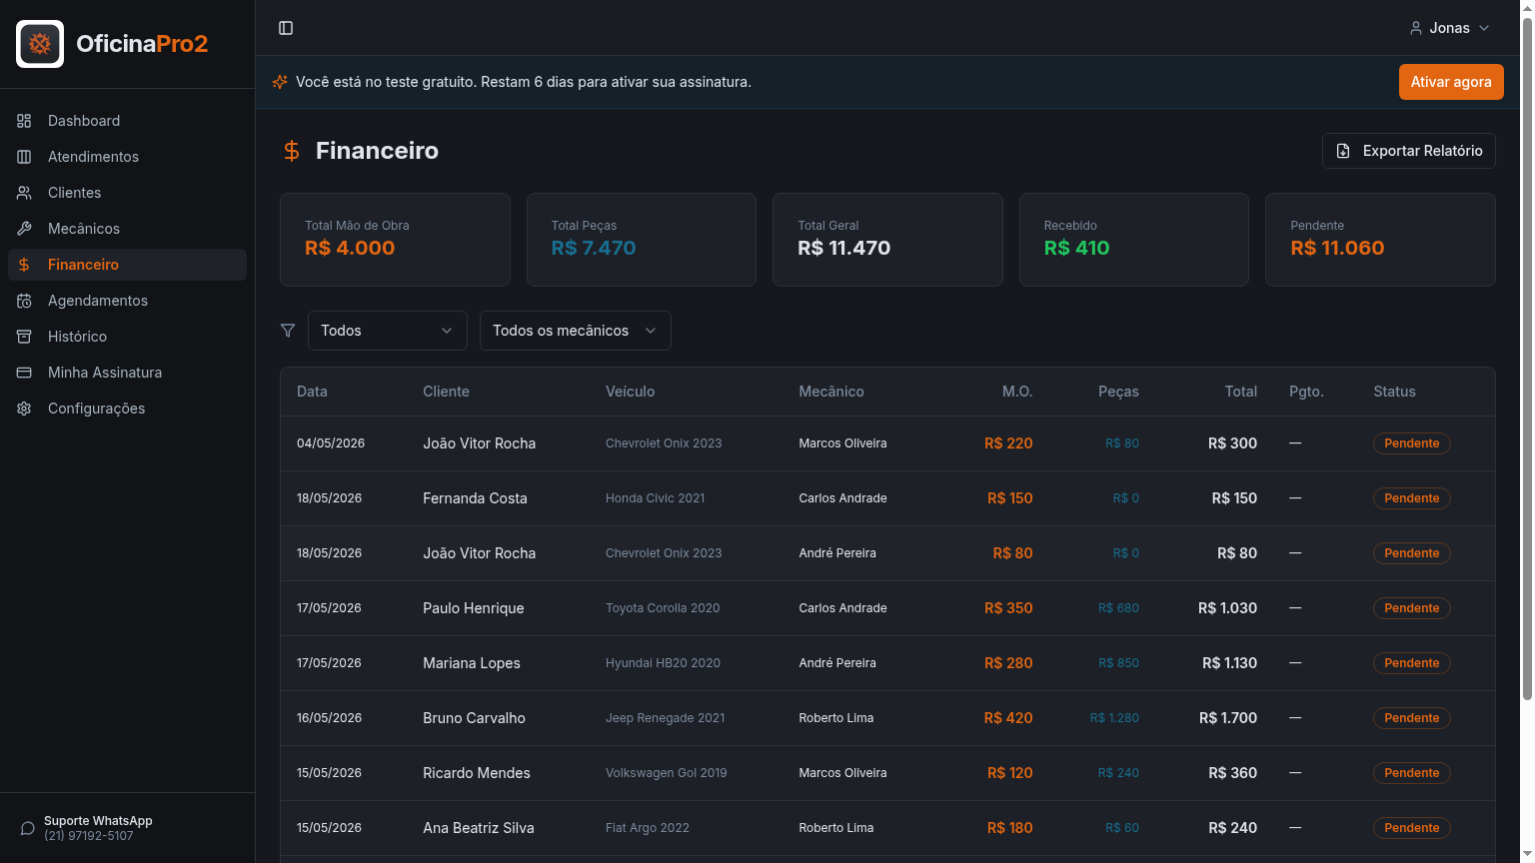The image size is (1535, 863).
Task: Open Clientes in the sidebar
Action: pos(128,193)
